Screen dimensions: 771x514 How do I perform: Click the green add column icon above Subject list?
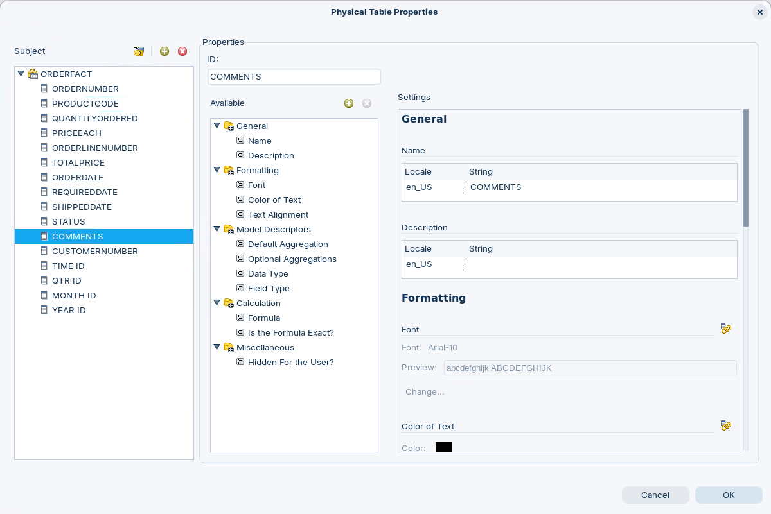point(164,51)
